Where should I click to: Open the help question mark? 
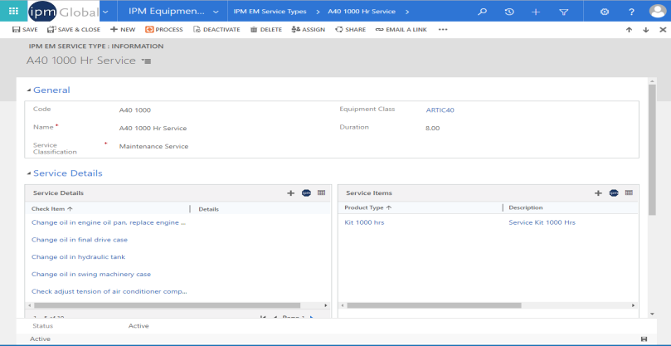631,12
